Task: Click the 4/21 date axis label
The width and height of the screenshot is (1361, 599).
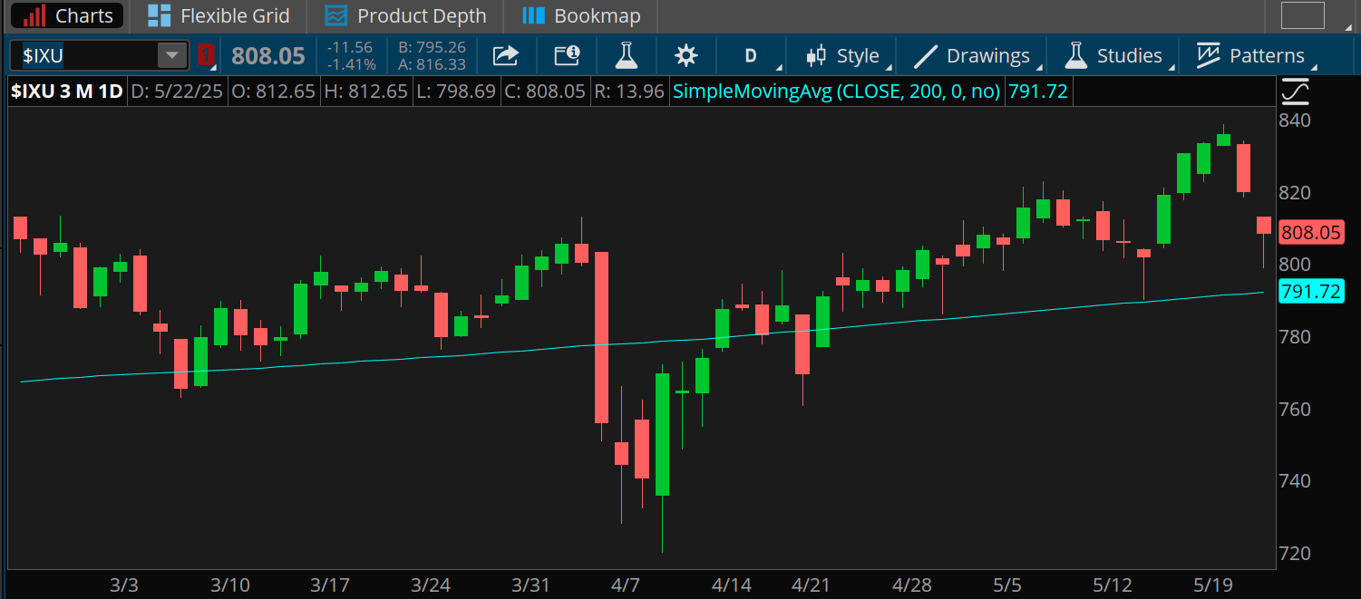Action: (x=812, y=585)
